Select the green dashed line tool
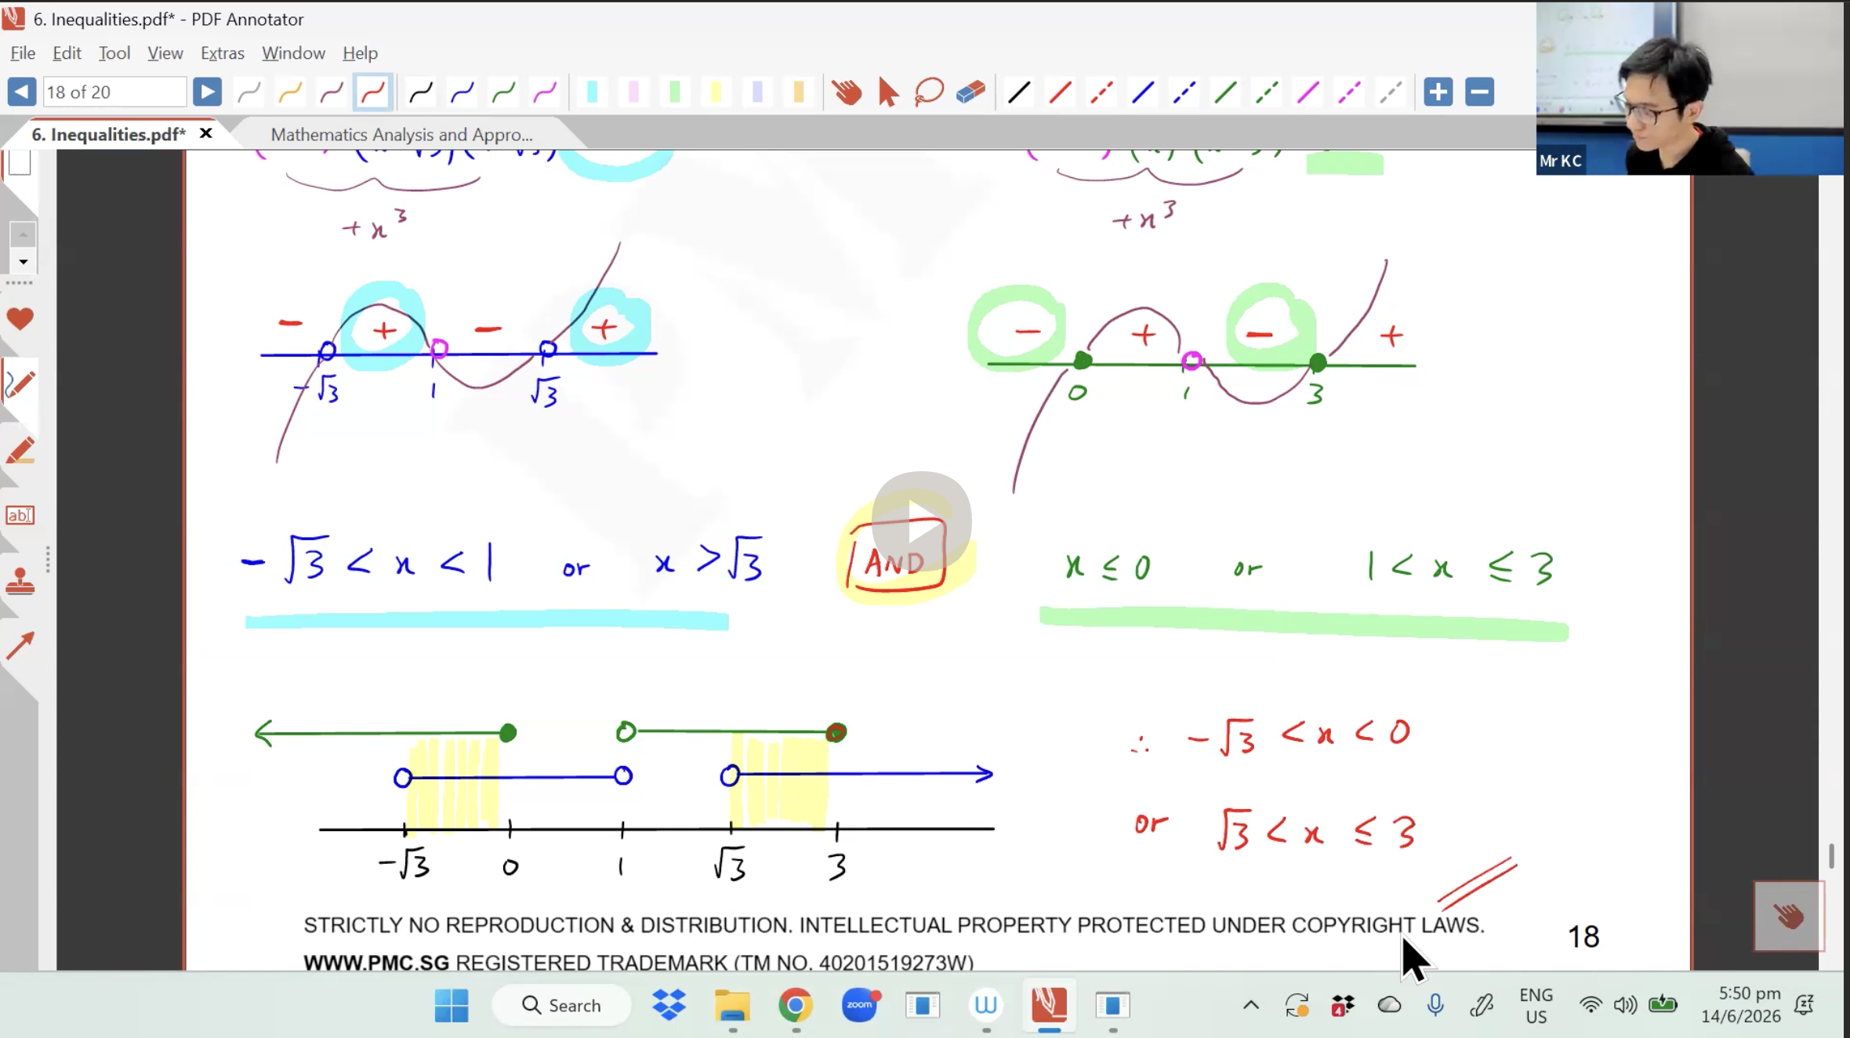Image resolution: width=1850 pixels, height=1038 pixels. [x=1267, y=93]
